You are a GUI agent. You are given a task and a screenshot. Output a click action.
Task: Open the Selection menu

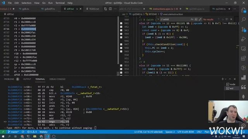pyautogui.click(x=26, y=3)
